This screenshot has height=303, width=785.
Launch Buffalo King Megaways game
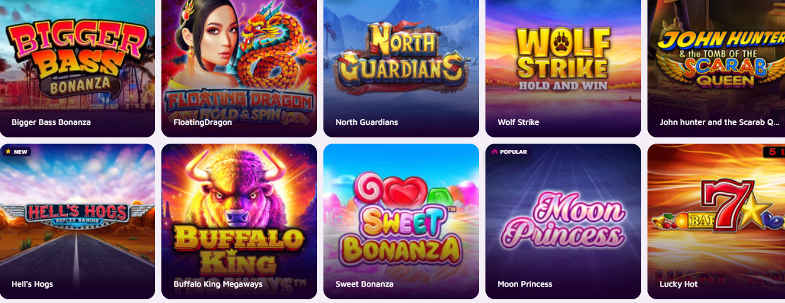(x=239, y=221)
